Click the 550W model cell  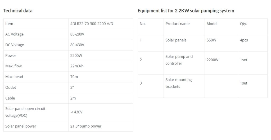click(221, 43)
